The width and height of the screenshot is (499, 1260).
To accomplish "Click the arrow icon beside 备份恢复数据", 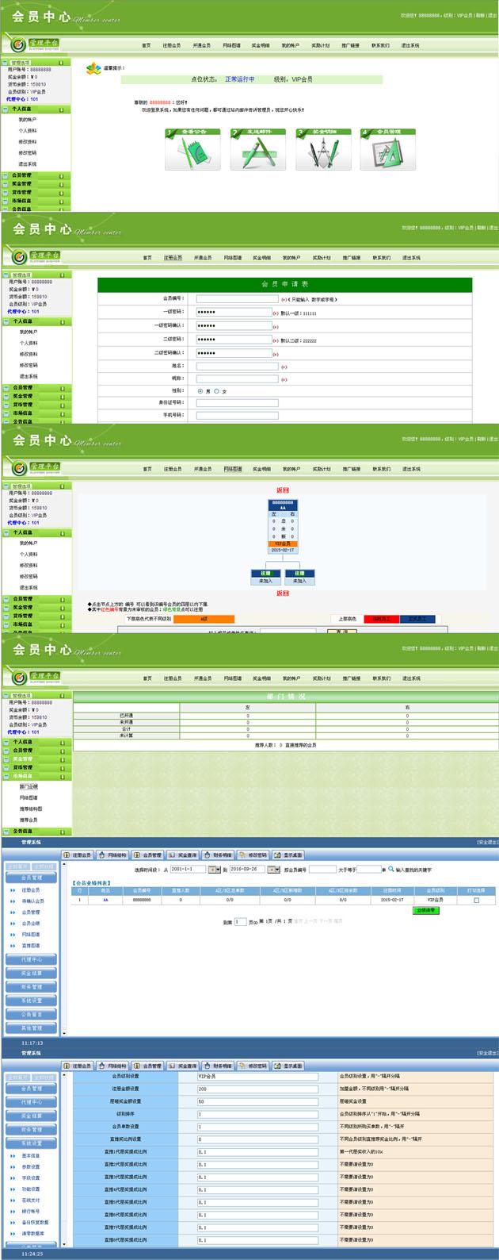I will (x=13, y=1222).
